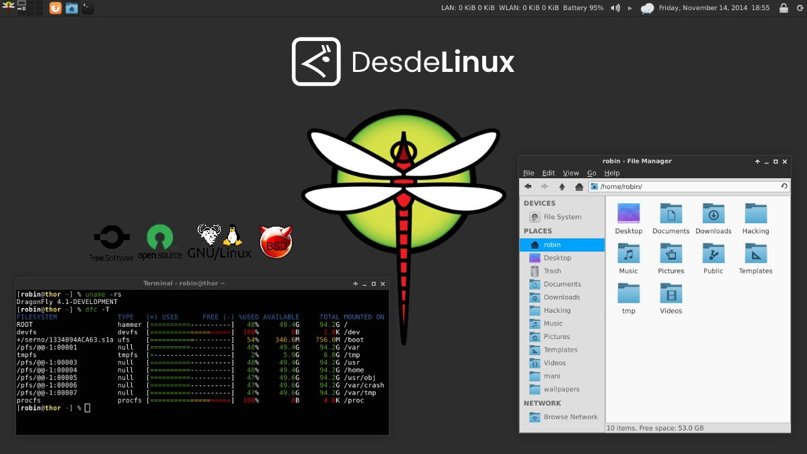Screen dimensions: 807x454
Task: Launch the file manager from top panel
Action: tap(71, 8)
